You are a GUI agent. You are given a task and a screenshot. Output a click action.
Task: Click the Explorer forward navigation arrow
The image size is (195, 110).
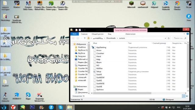tap(78, 38)
